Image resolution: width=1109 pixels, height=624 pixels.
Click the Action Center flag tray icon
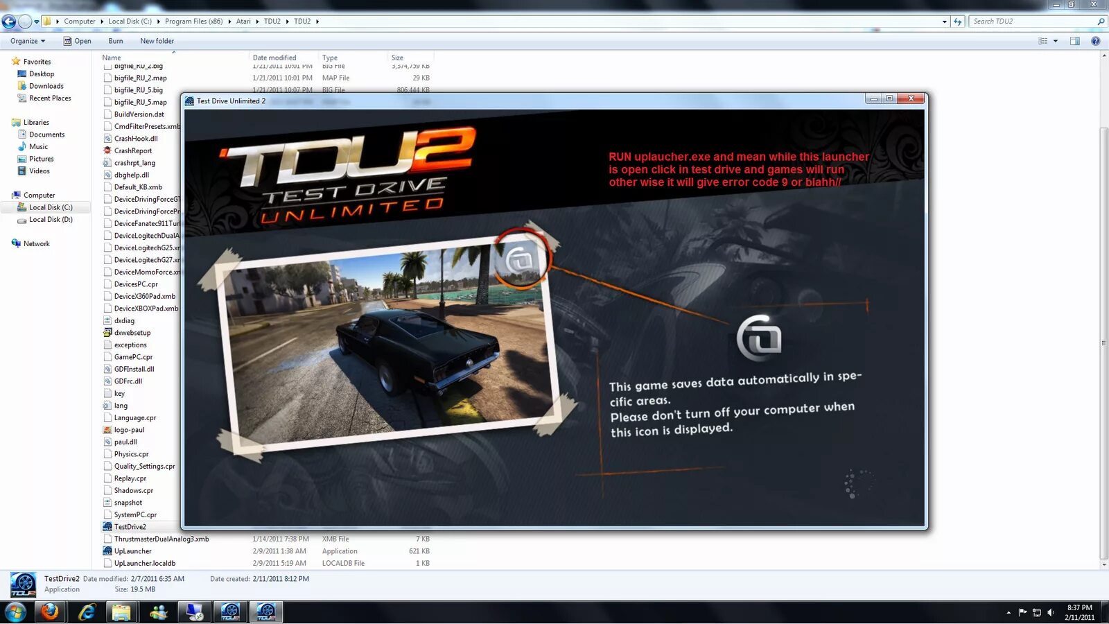coord(1023,612)
